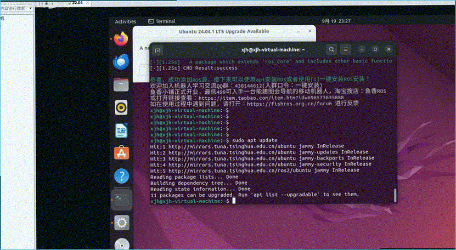Screen dimensions: 456x250
Task: Click '11 packages can be upgraded' line
Action: point(255,195)
